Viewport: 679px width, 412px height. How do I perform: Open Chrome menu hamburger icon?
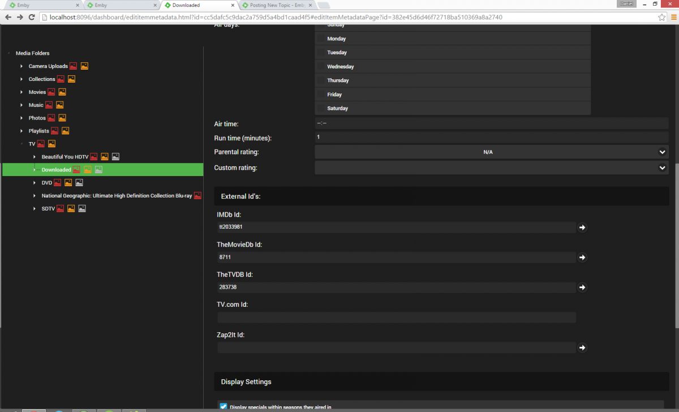coord(673,17)
